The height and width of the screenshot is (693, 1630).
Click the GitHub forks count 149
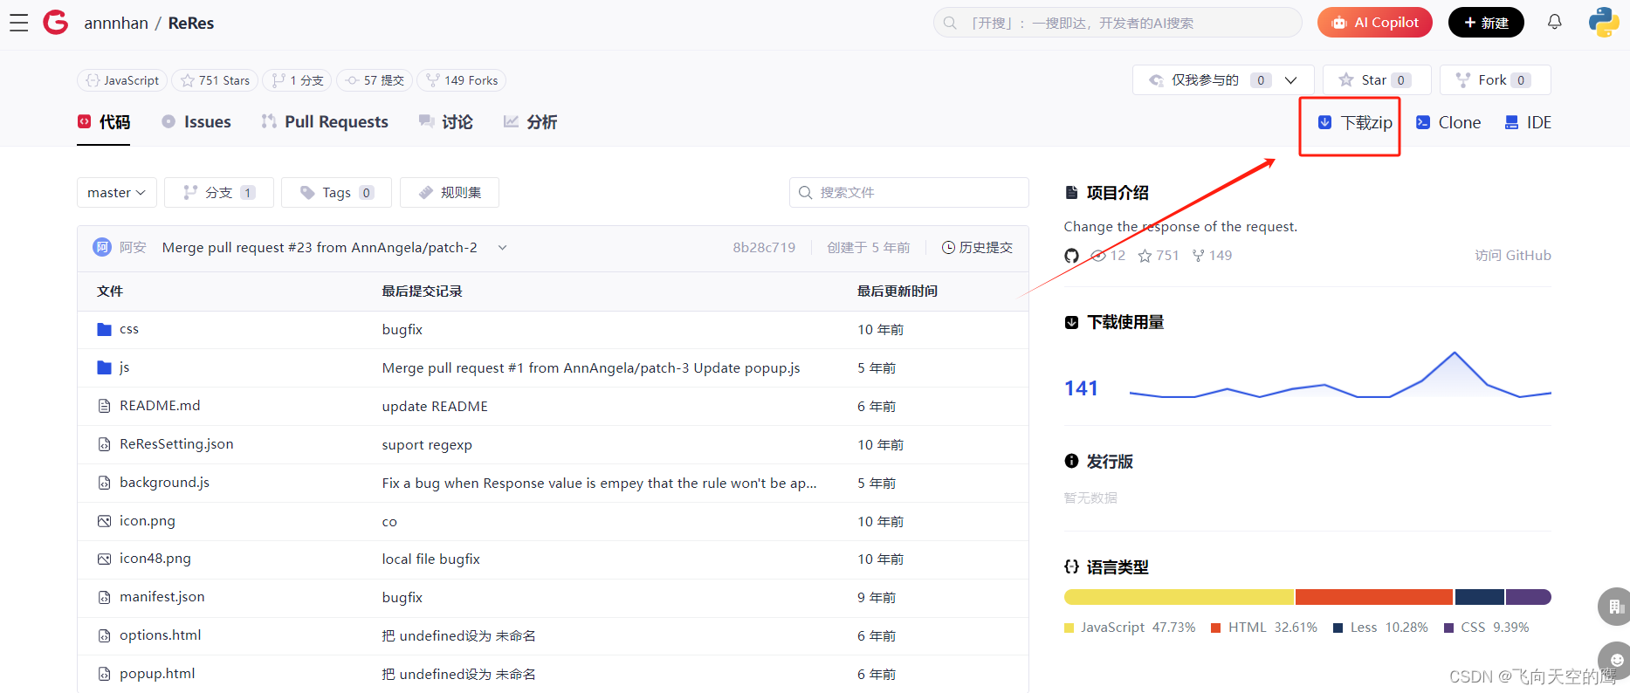coord(1212,256)
